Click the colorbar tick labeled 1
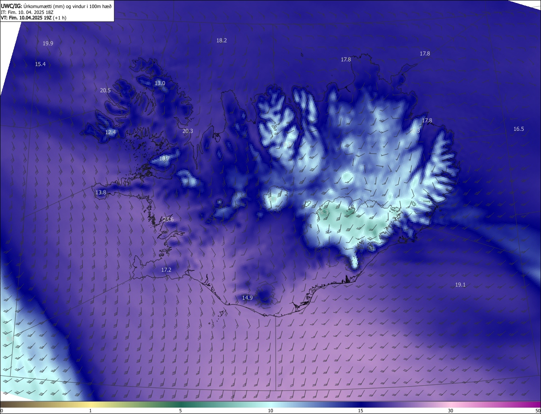Viewport: 541px width, 414px height. click(90, 411)
